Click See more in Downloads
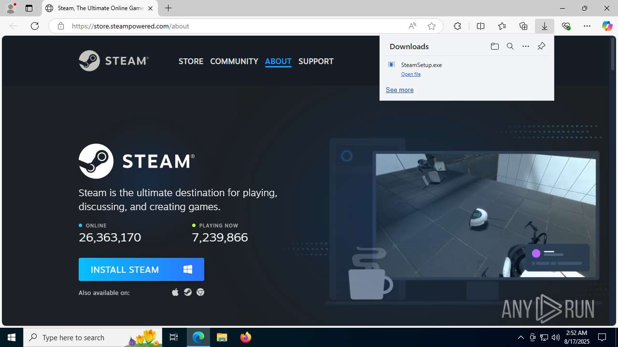The height and width of the screenshot is (347, 618). [x=399, y=90]
